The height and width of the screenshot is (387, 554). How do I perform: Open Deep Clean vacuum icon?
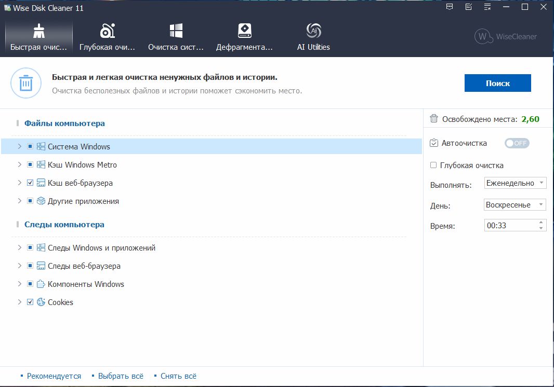pos(107,32)
